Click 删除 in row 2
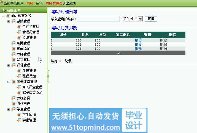 click(163, 44)
